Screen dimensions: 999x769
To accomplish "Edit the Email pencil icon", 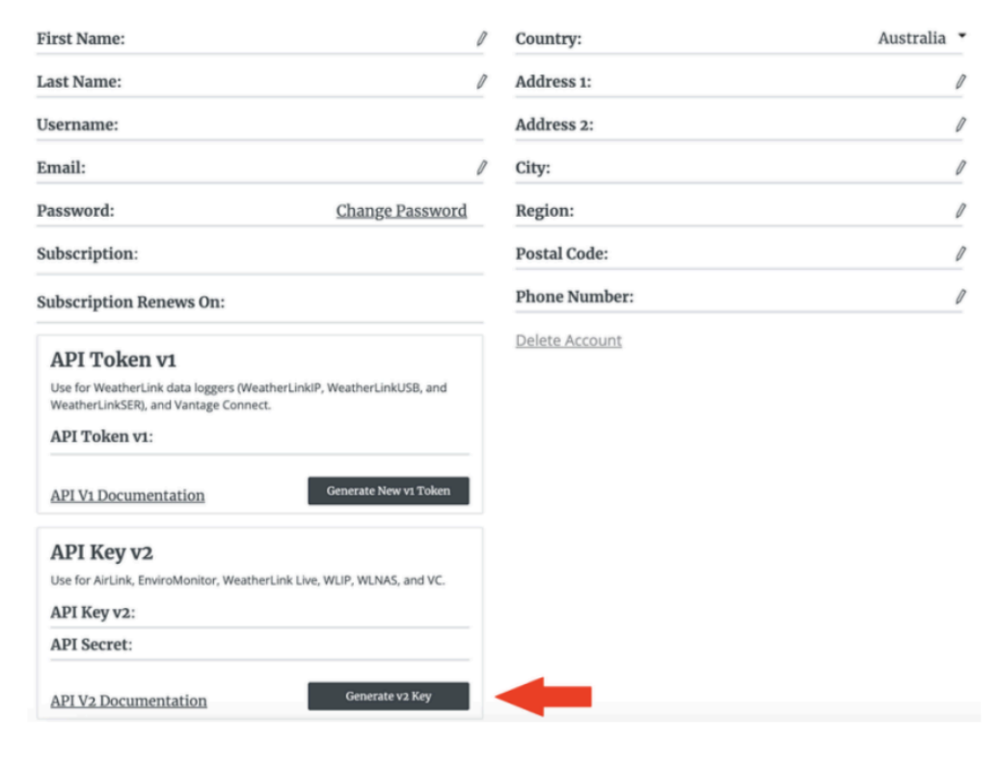I will click(482, 168).
